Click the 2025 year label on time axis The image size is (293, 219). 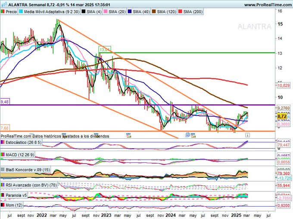coord(236,215)
